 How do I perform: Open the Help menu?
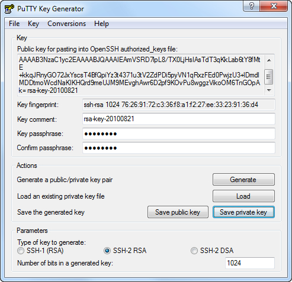tap(101, 24)
